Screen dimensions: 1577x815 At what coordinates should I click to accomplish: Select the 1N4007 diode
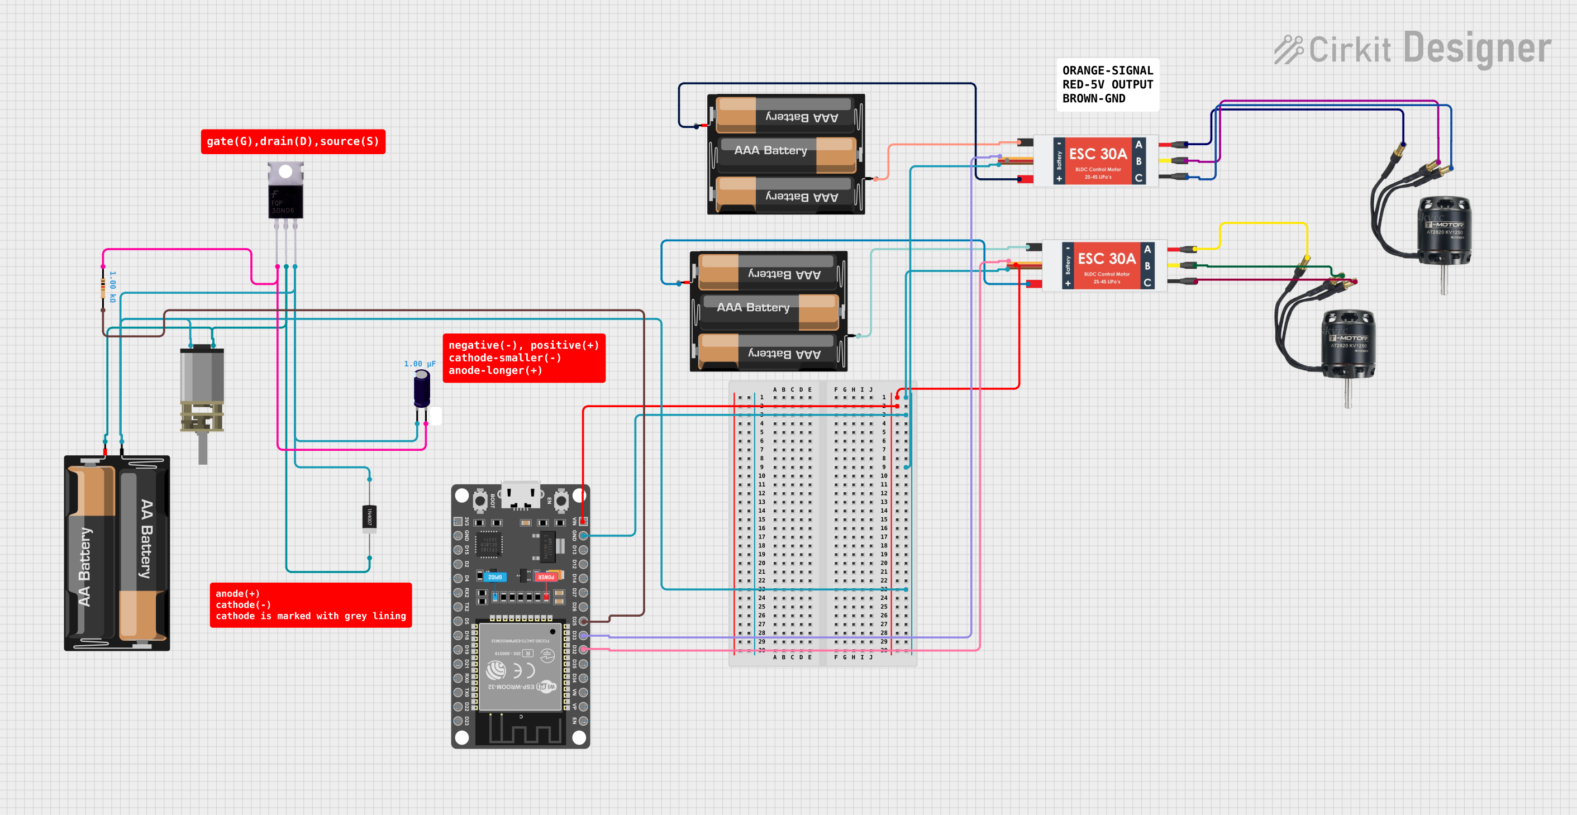click(369, 518)
